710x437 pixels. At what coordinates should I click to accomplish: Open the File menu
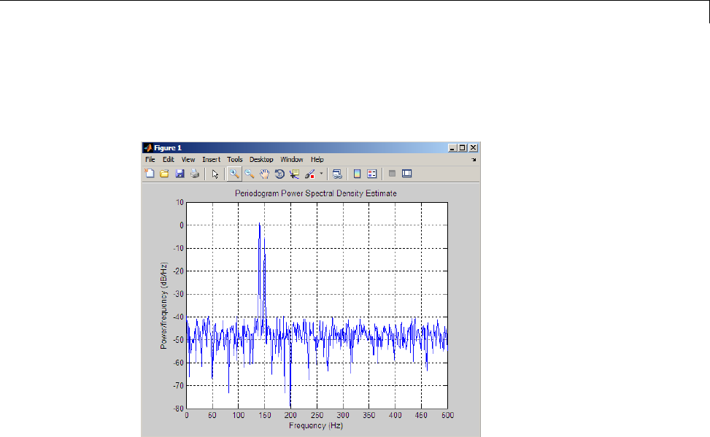point(150,159)
